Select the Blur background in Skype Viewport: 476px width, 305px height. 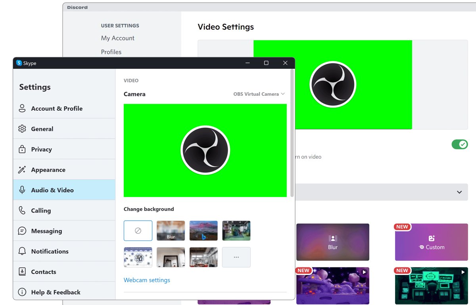point(171,231)
